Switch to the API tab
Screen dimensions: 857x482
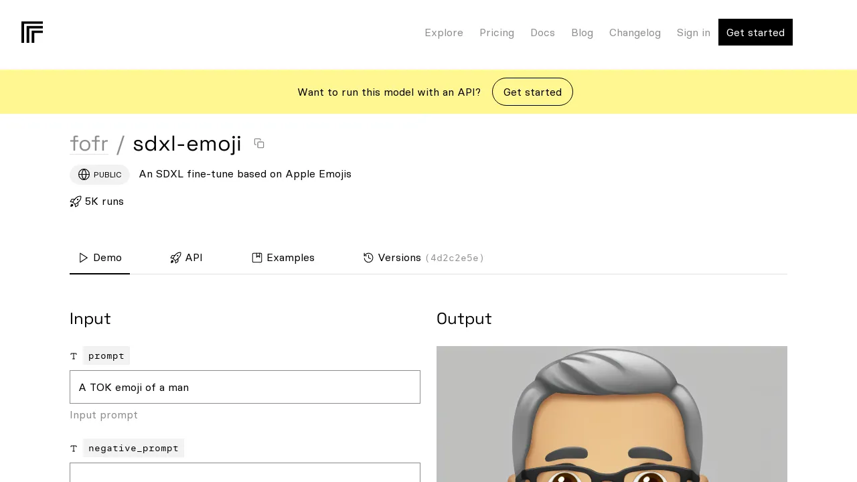point(186,258)
